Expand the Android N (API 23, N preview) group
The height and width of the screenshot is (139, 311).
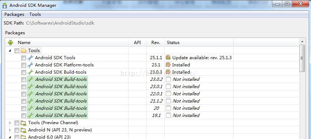tap(10, 130)
